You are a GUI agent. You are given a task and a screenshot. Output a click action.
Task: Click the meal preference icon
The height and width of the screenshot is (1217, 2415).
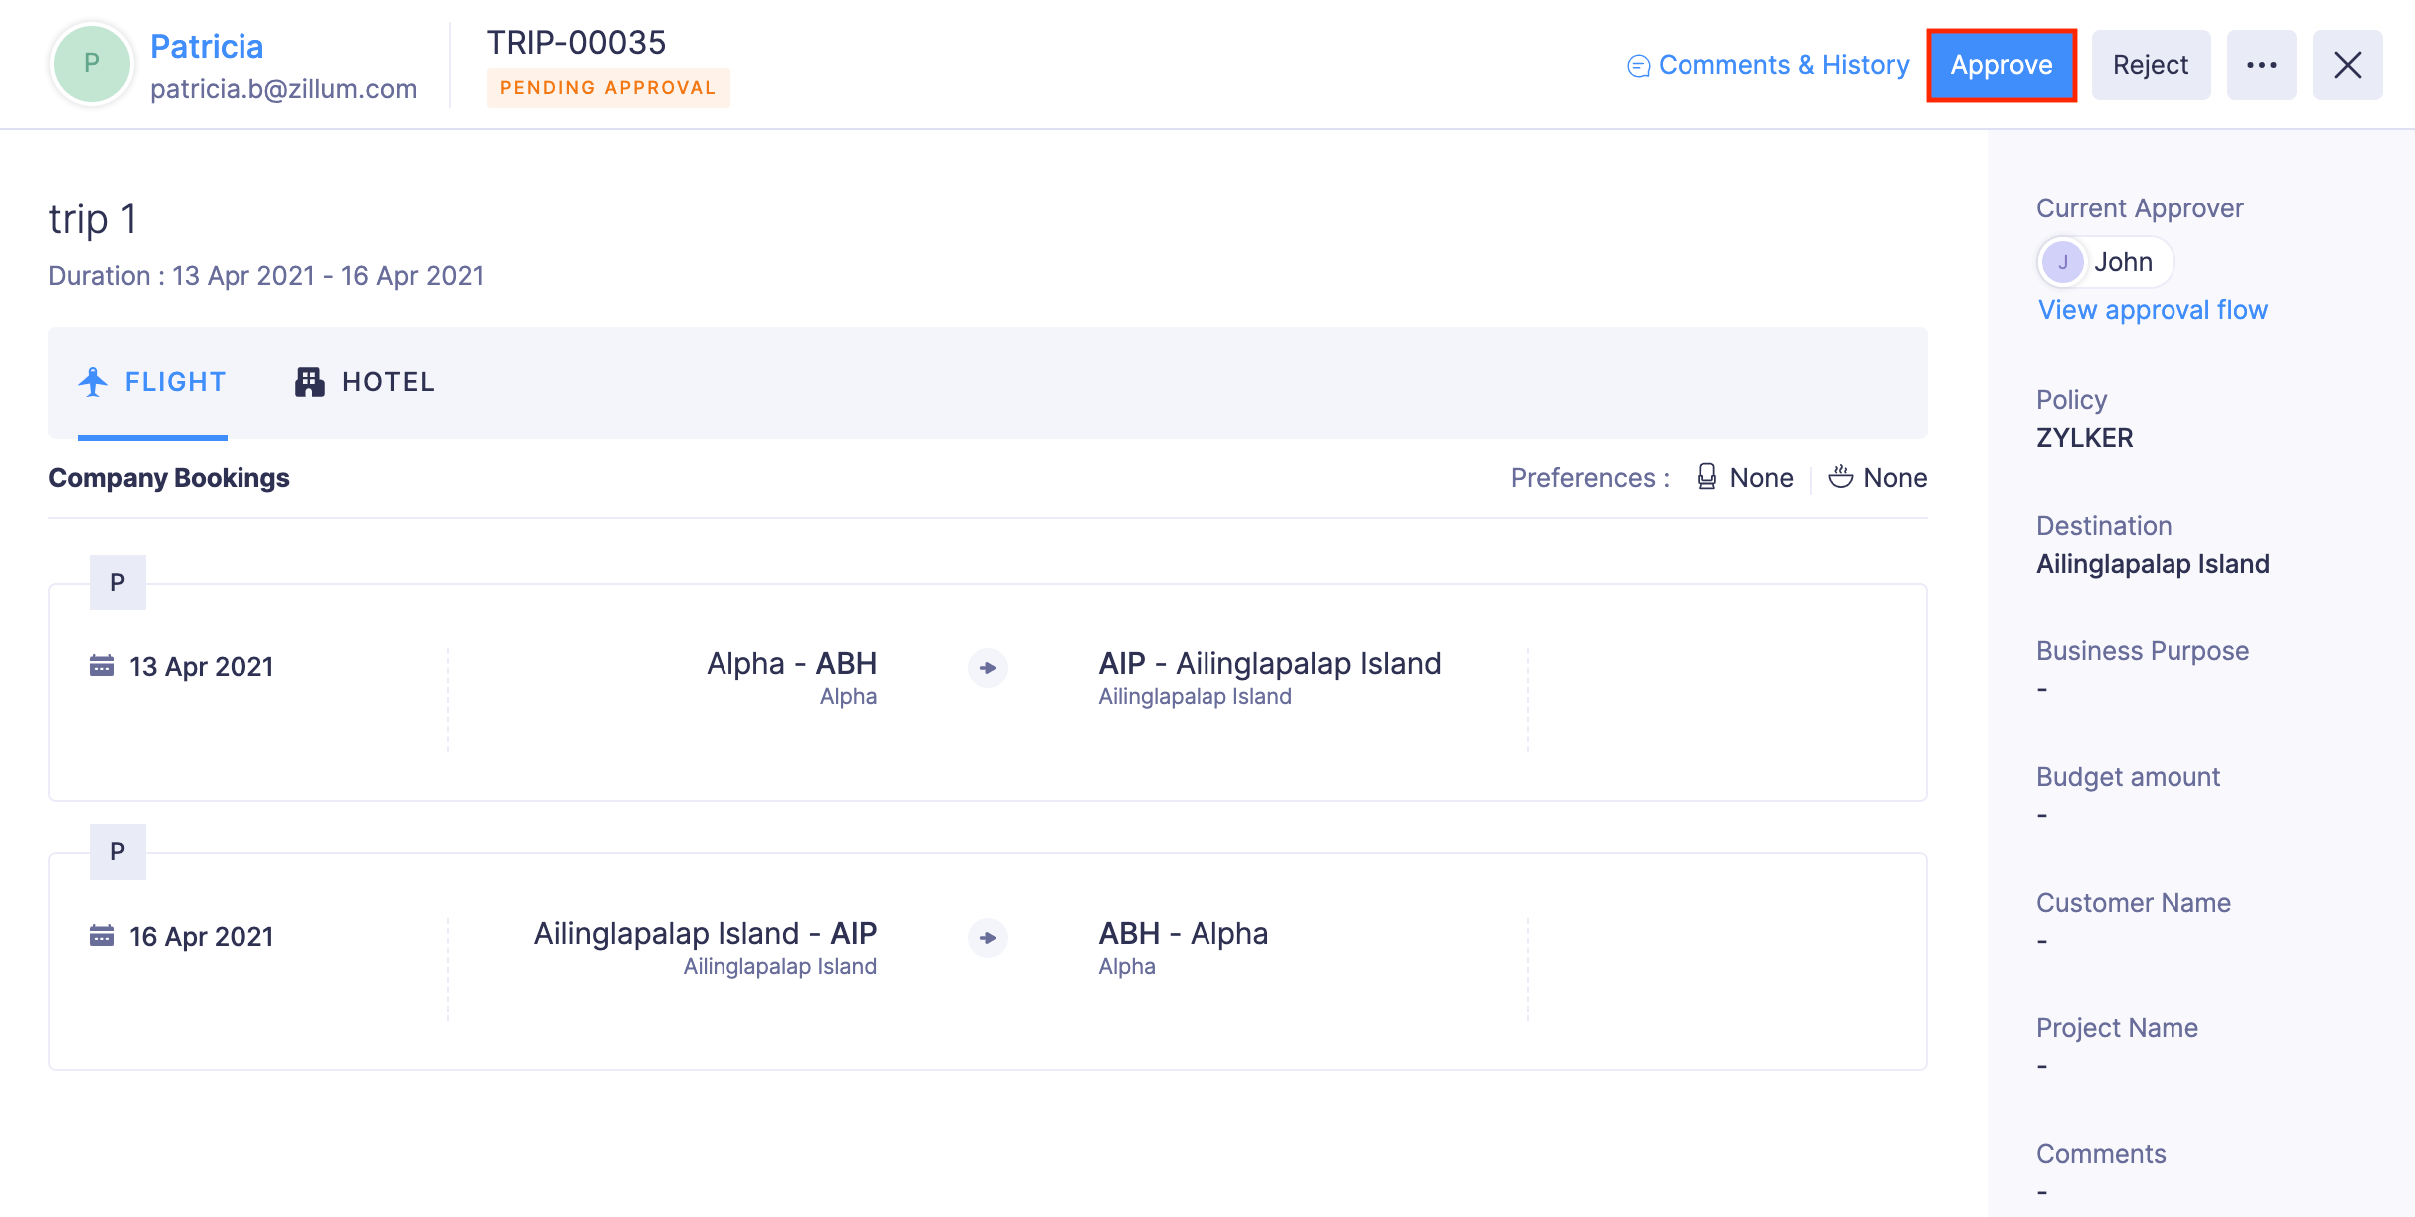pyautogui.click(x=1840, y=477)
